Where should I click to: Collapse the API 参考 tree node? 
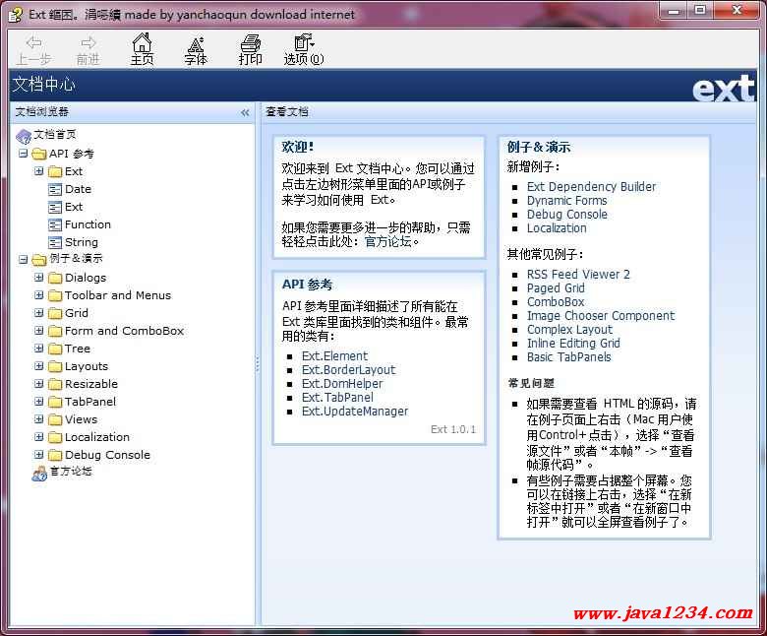pos(23,154)
